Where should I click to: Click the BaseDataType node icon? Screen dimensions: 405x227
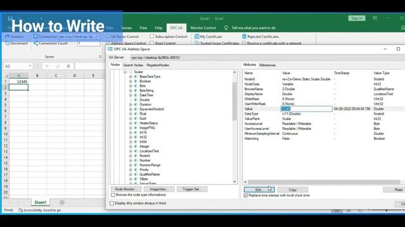[x=136, y=77]
